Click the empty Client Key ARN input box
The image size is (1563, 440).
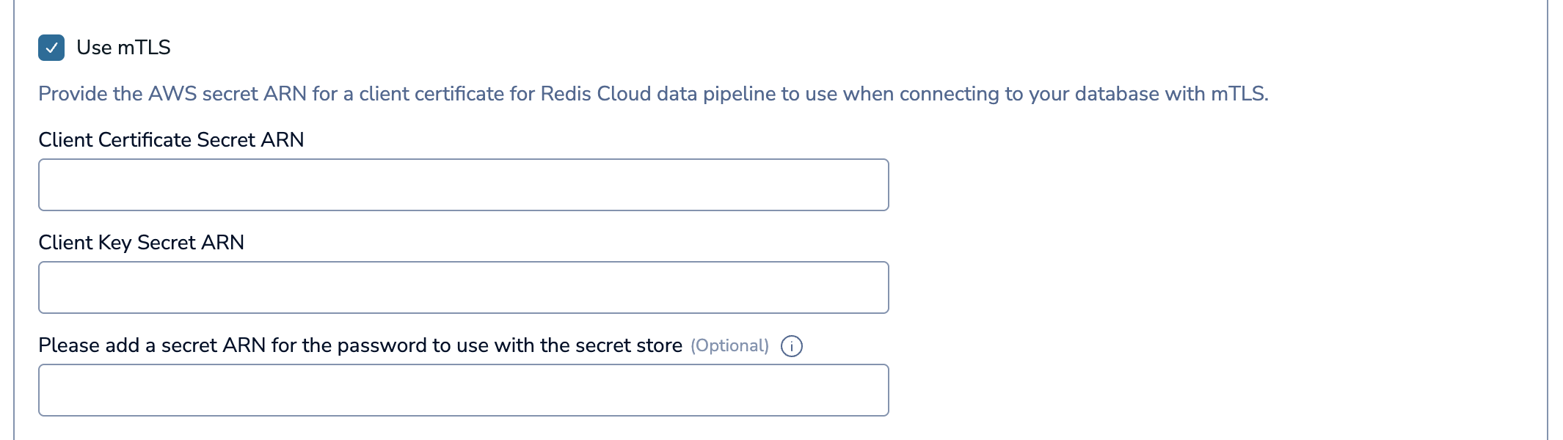point(462,286)
